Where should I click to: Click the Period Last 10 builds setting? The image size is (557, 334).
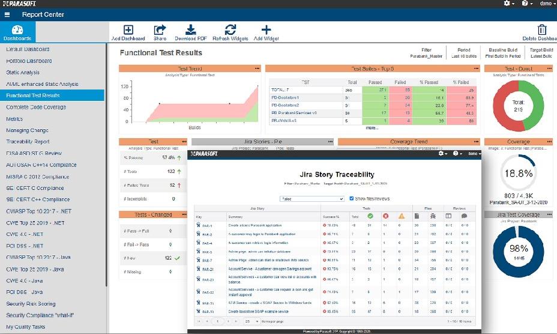coord(464,53)
